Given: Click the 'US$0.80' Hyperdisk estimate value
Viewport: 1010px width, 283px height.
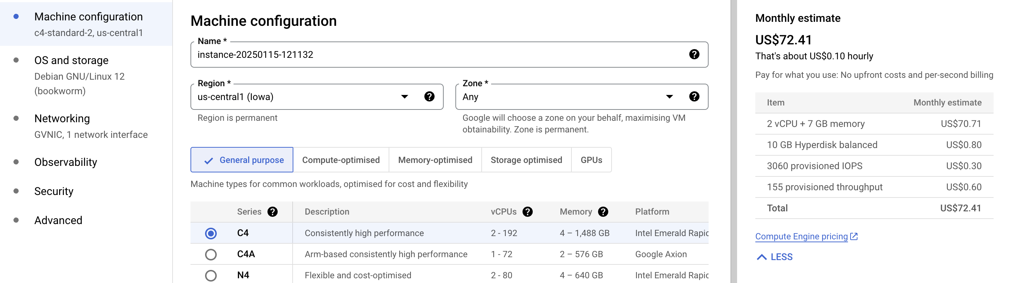Looking at the screenshot, I should pyautogui.click(x=964, y=145).
